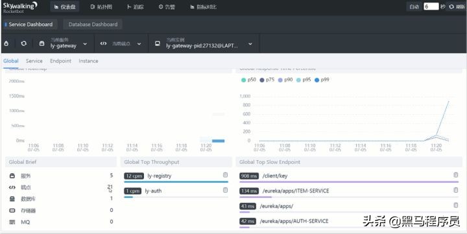The image size is (467, 234).
Task: Click the /eureka/apps/AUTH-SERVICE endpoint text
Action: point(294,221)
